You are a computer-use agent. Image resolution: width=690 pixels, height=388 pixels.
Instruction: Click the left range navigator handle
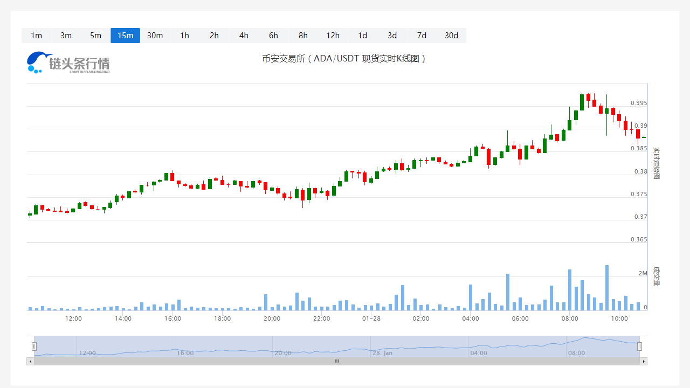coord(34,347)
